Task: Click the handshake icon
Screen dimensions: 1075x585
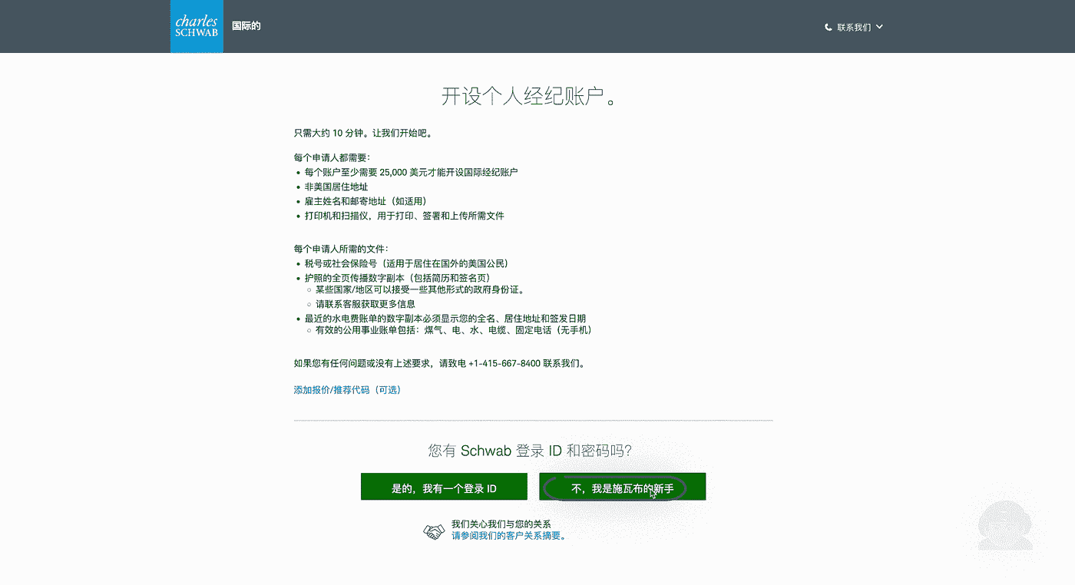Action: tap(435, 530)
